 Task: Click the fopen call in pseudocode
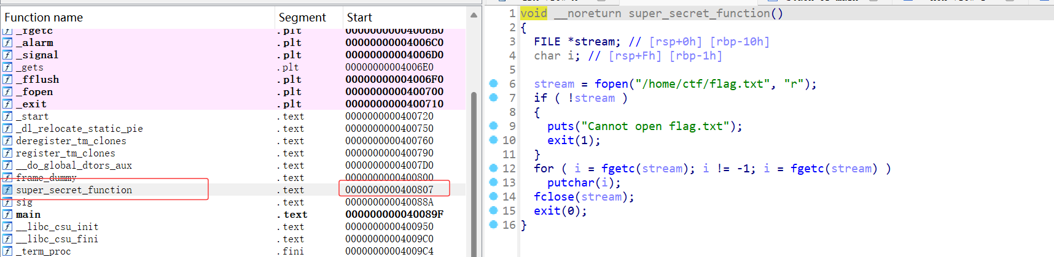click(x=611, y=84)
